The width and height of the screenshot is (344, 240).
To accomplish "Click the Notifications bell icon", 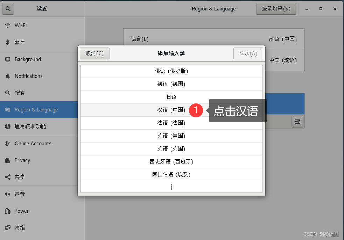I will pyautogui.click(x=8, y=76).
